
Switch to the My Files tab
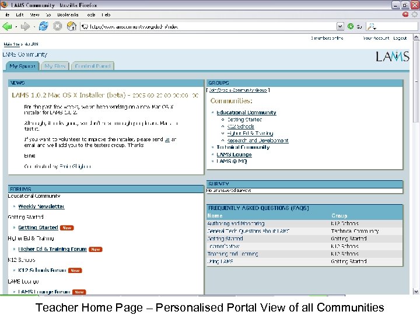(x=55, y=66)
